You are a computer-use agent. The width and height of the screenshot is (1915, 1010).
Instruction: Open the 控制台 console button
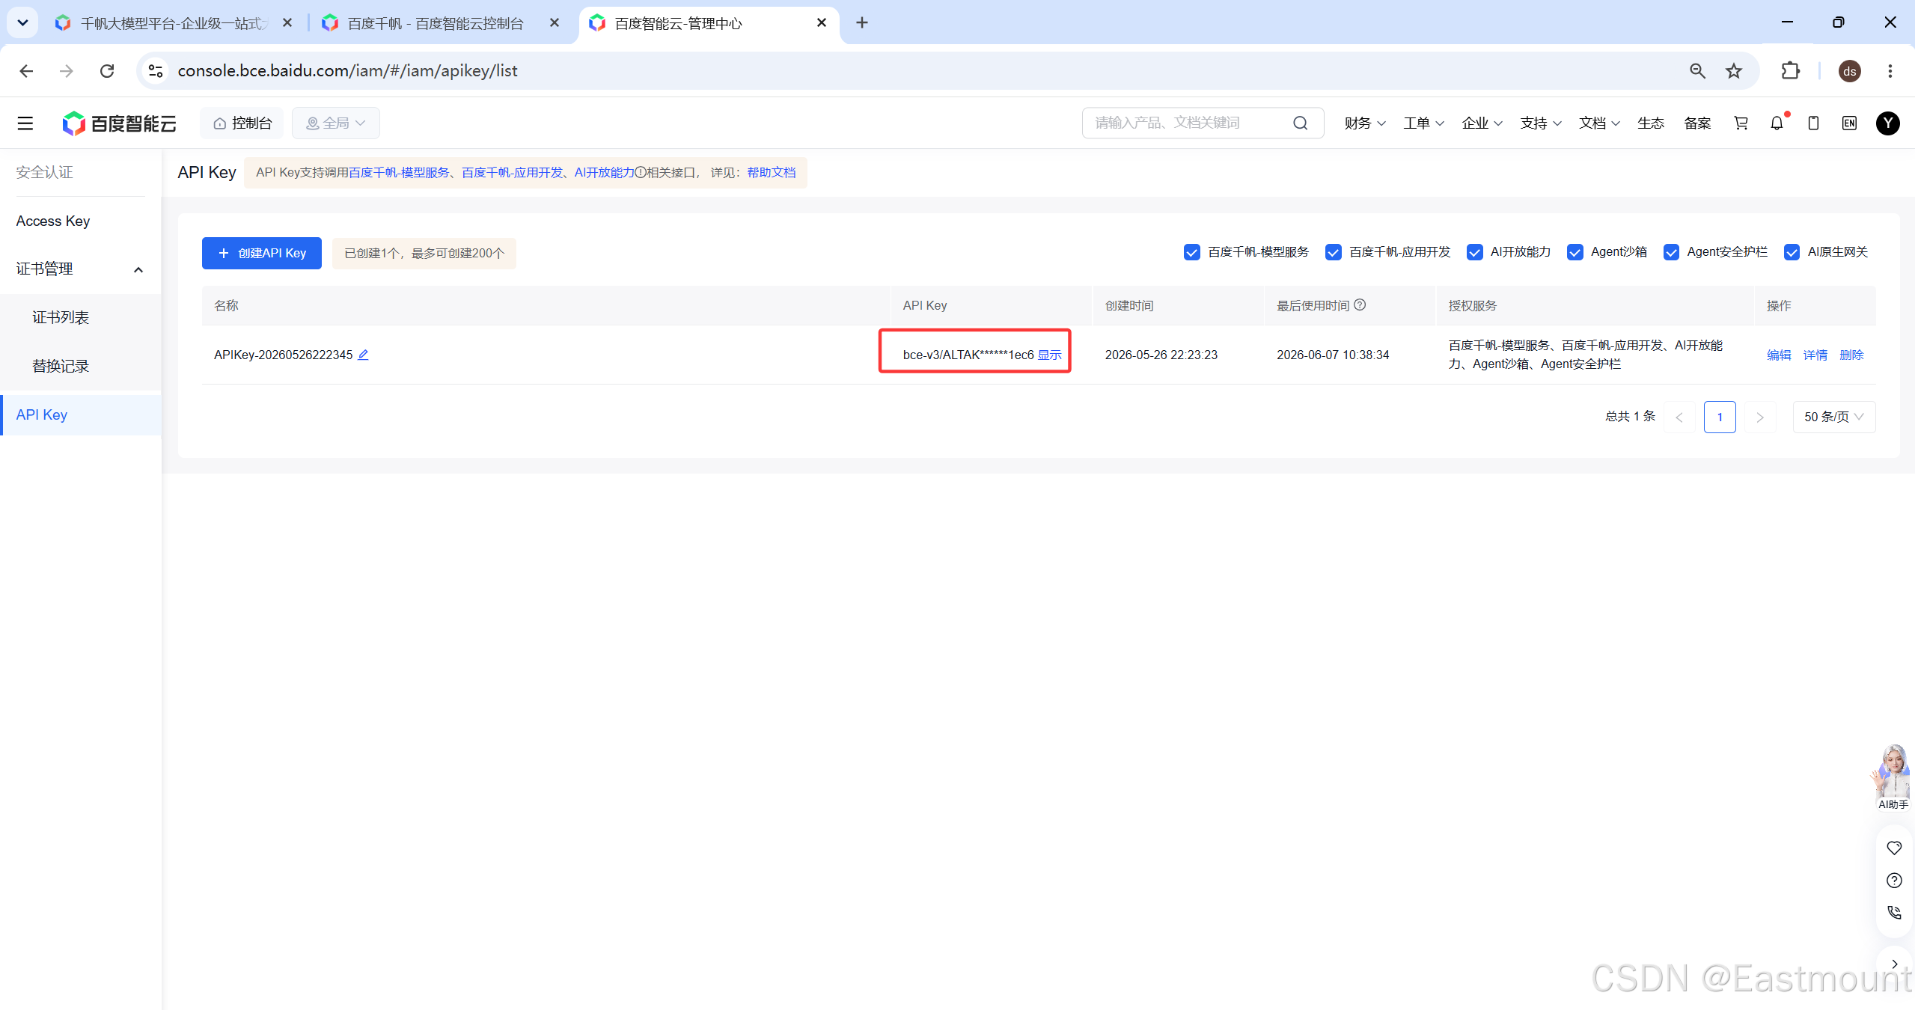(241, 123)
